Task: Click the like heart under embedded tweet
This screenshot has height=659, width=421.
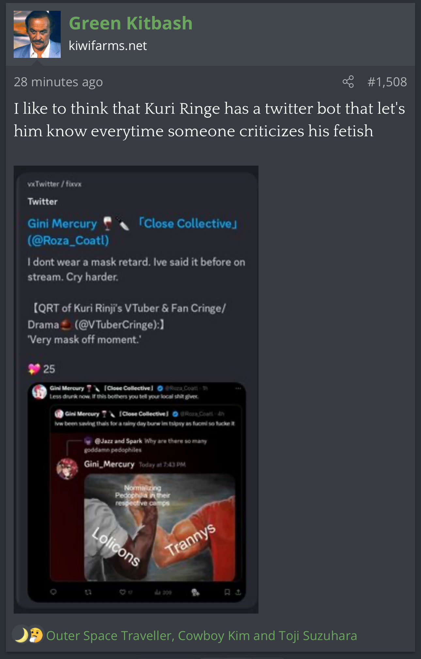Action: pyautogui.click(x=122, y=592)
